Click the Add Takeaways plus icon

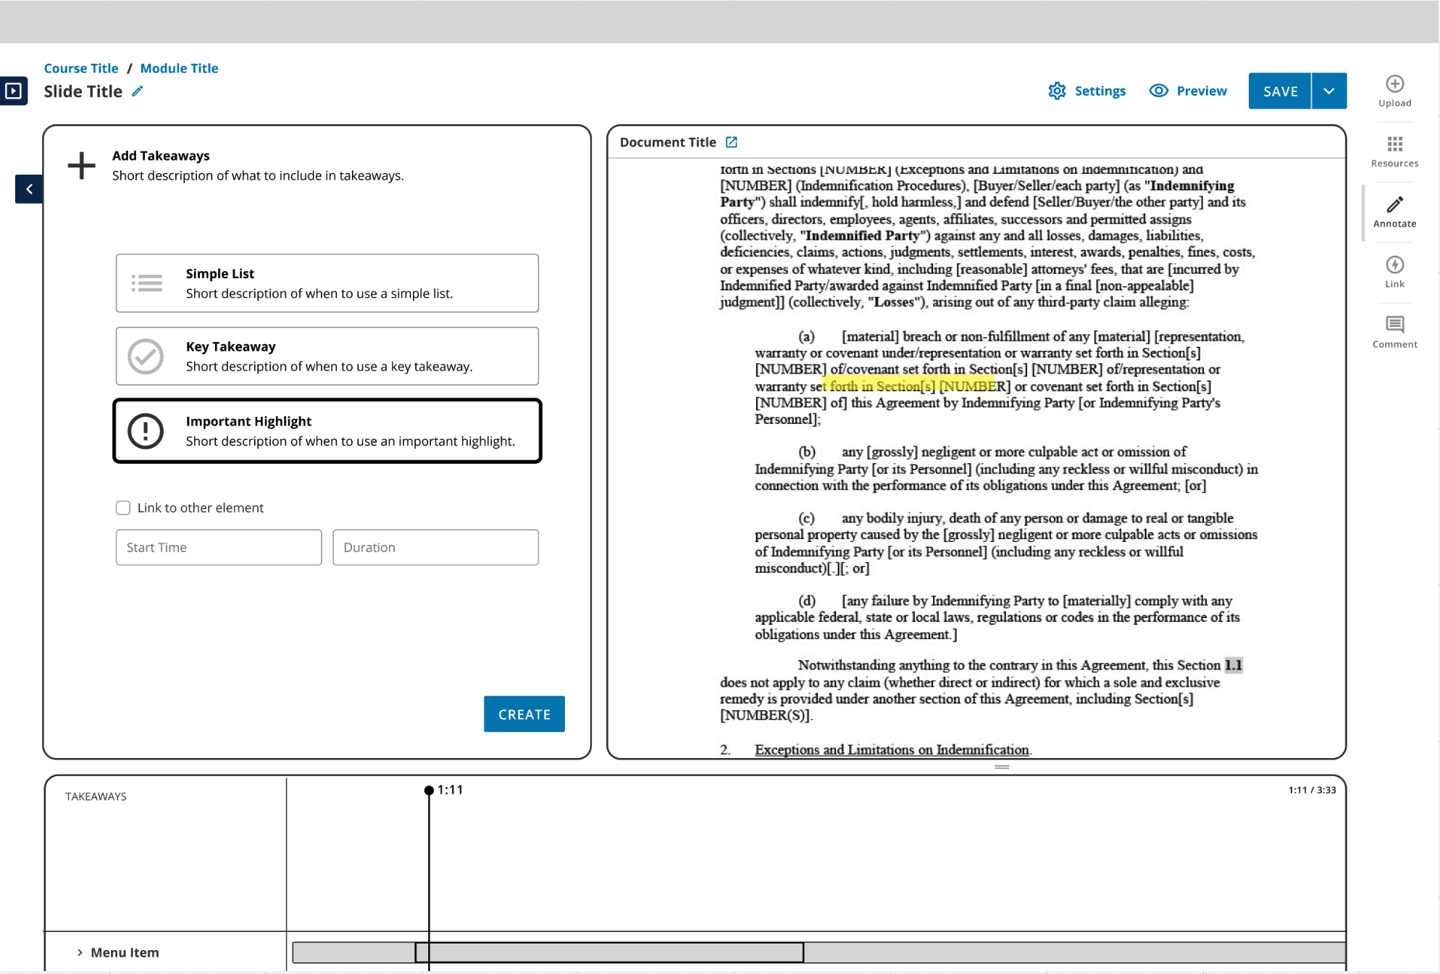coord(81,165)
